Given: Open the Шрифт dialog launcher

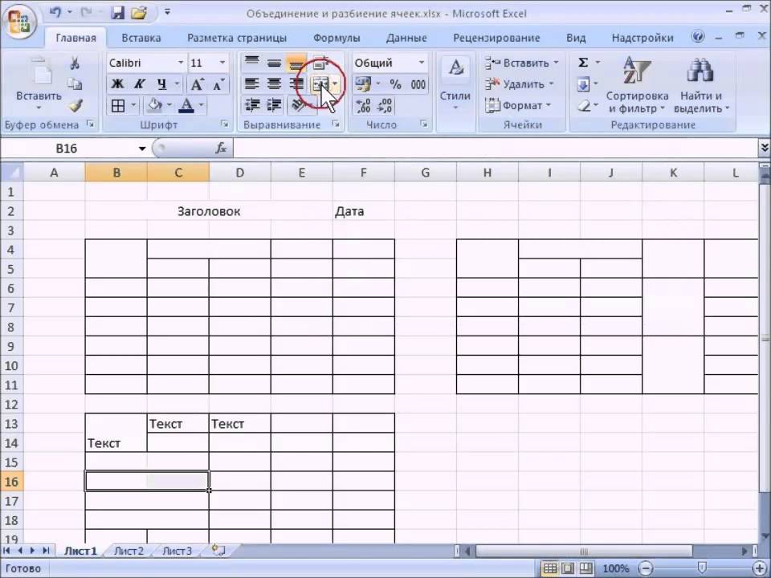Looking at the screenshot, I should 224,124.
